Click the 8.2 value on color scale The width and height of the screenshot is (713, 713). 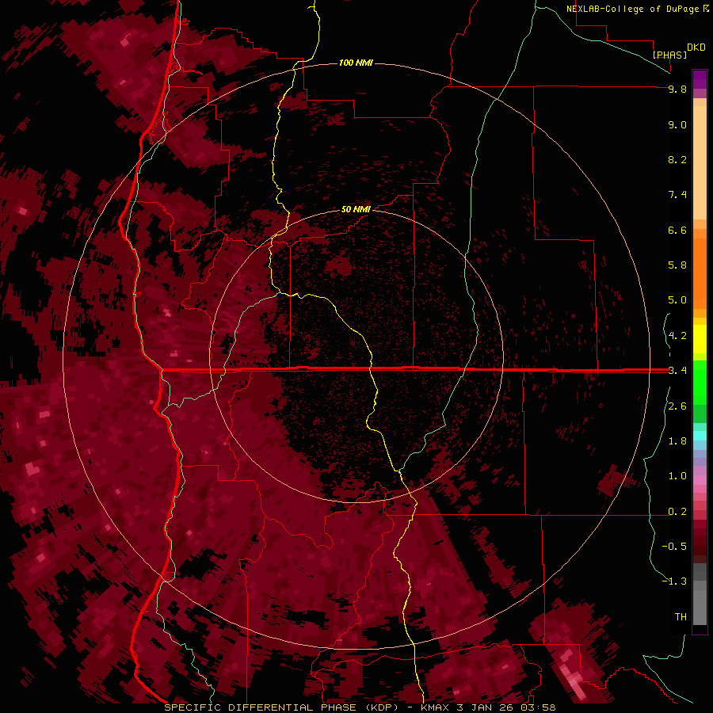click(x=677, y=159)
